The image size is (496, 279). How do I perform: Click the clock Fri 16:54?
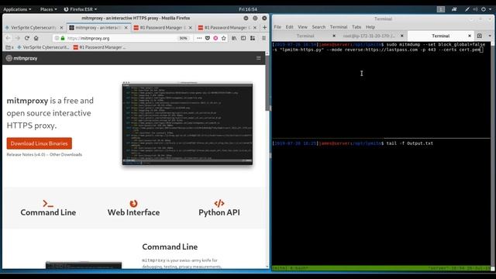(248, 9)
